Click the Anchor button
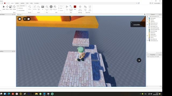The height and width of the screenshot is (96, 172). (x=61, y=10)
